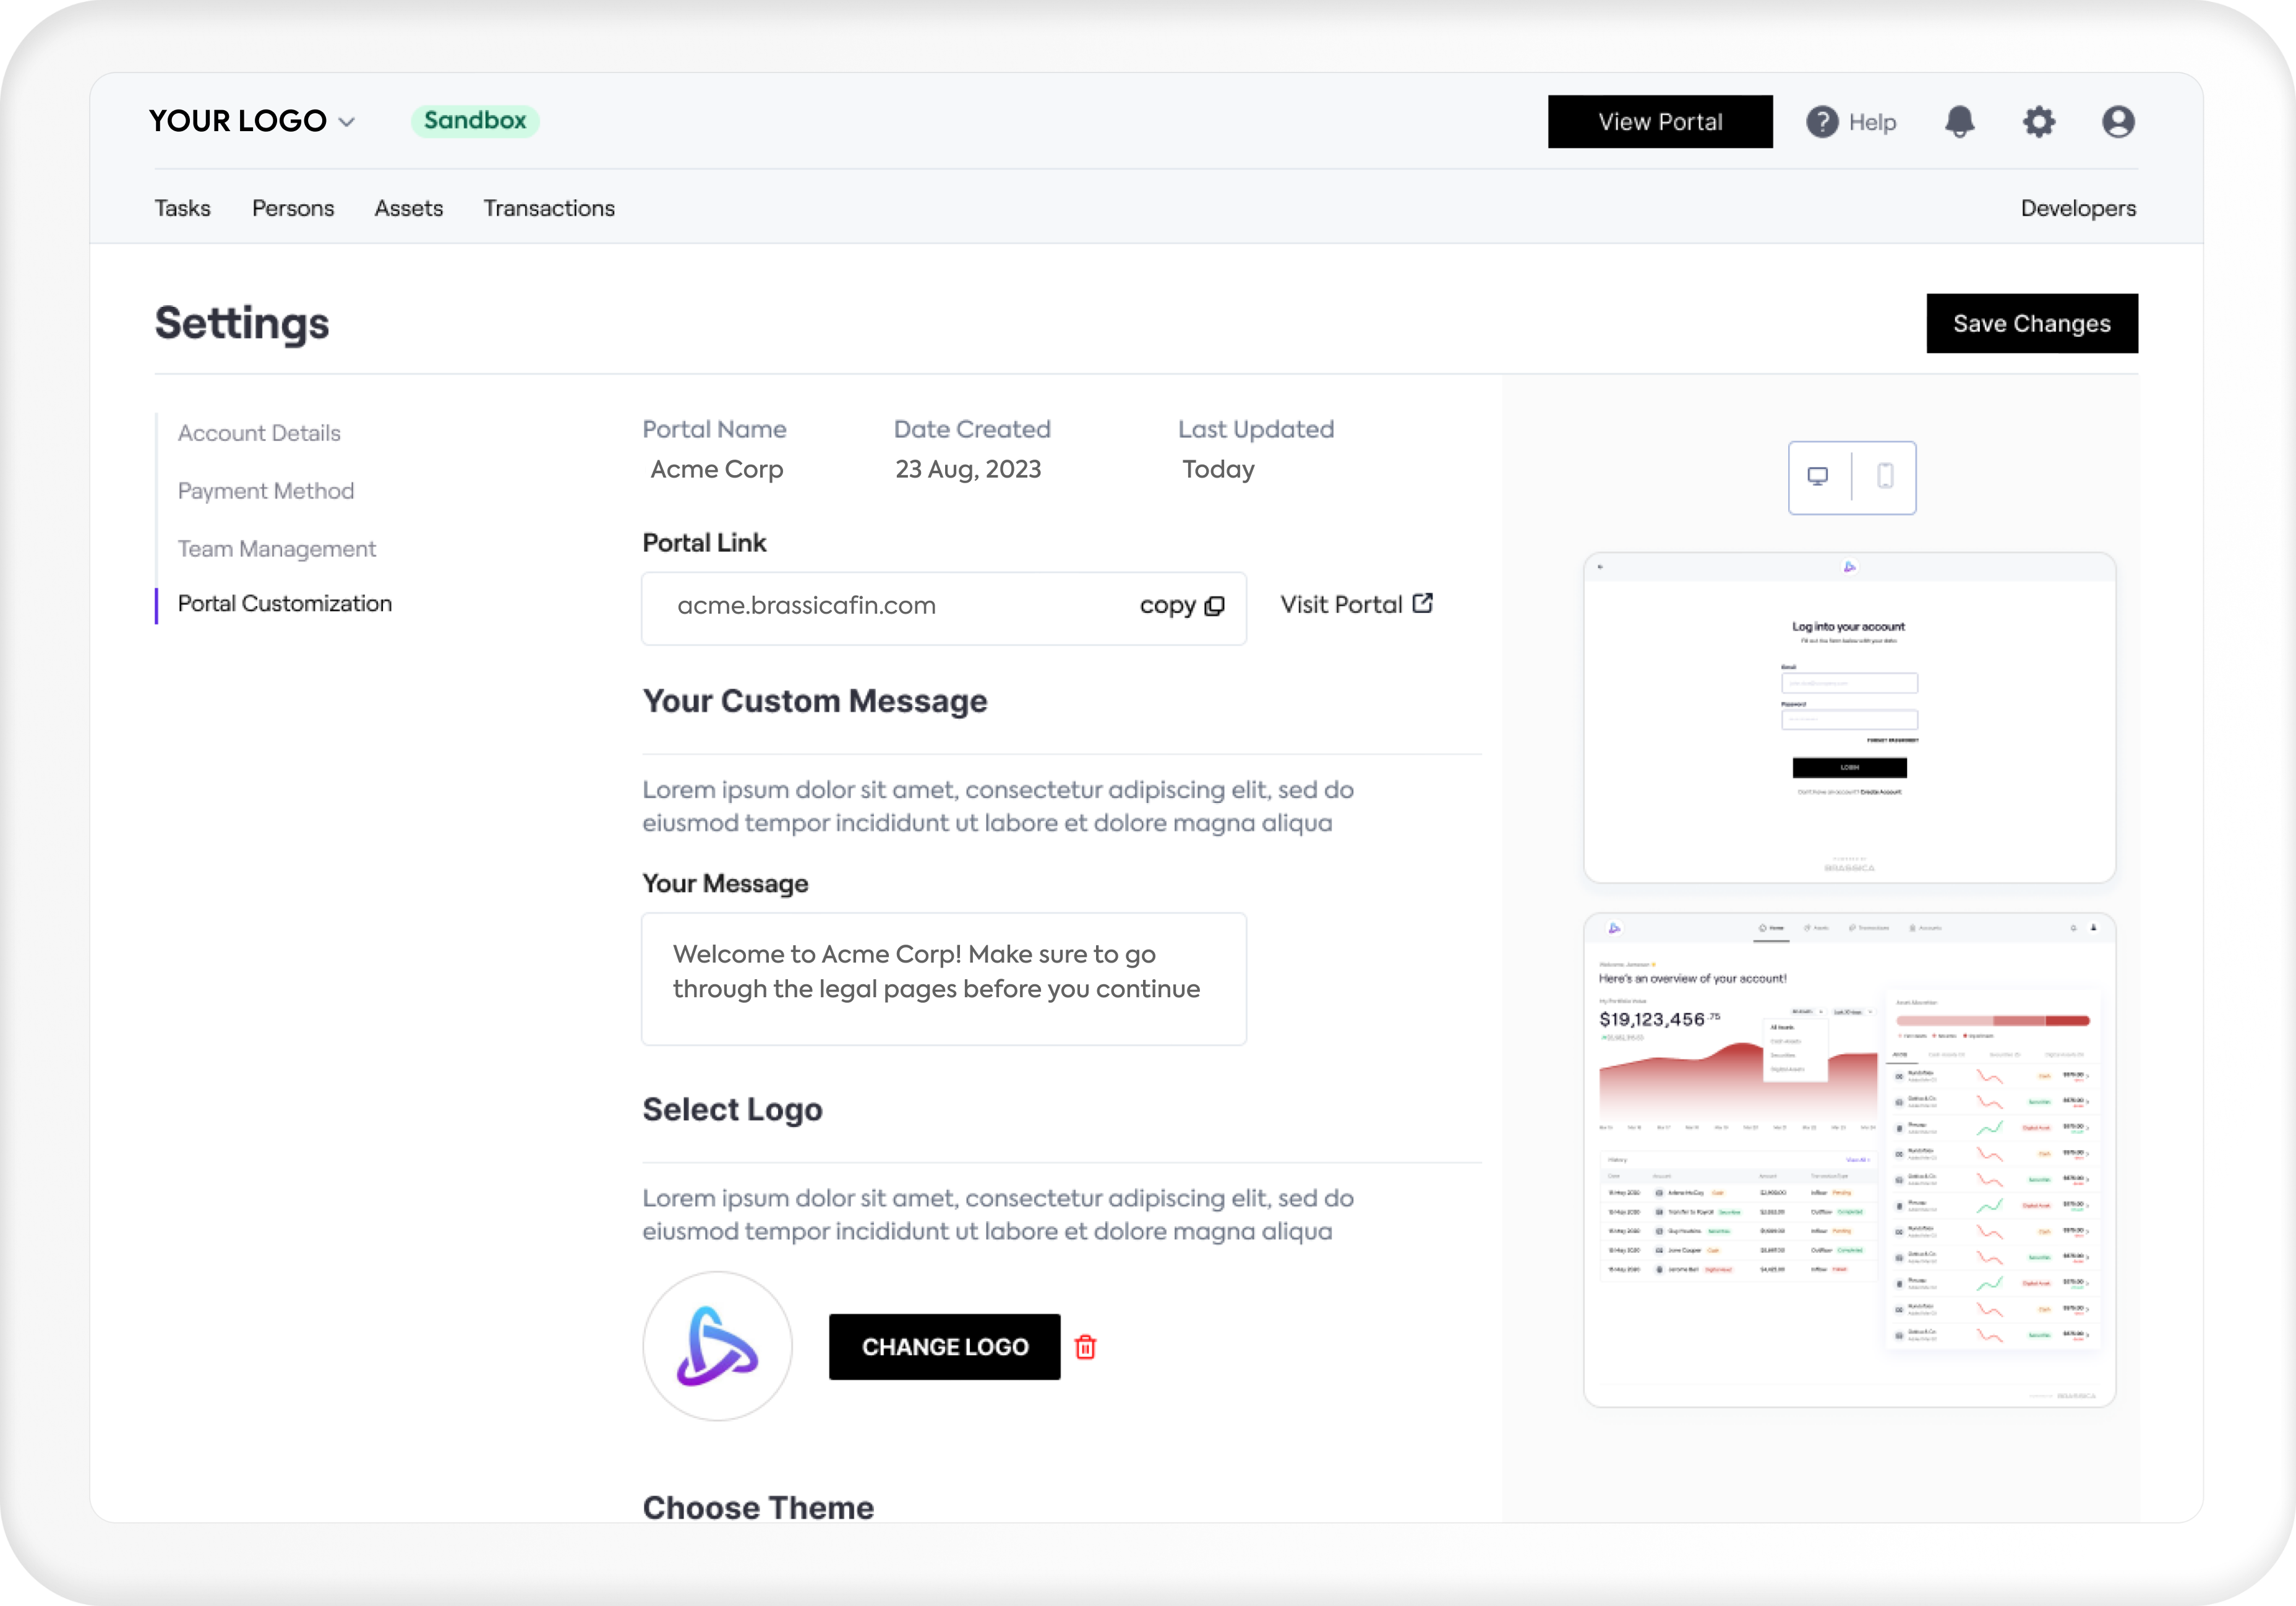2296x1606 pixels.
Task: Select the Portal Customization menu item
Action: coord(285,604)
